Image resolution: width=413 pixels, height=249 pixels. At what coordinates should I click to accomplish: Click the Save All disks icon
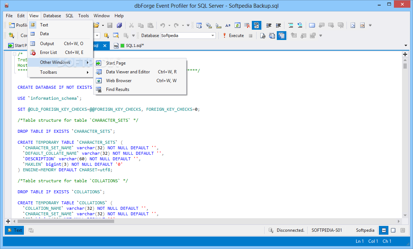coord(119,25)
